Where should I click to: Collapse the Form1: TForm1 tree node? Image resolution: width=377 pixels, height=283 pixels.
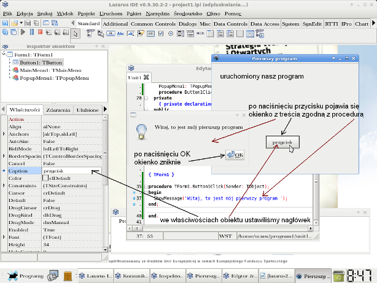(x=4, y=54)
